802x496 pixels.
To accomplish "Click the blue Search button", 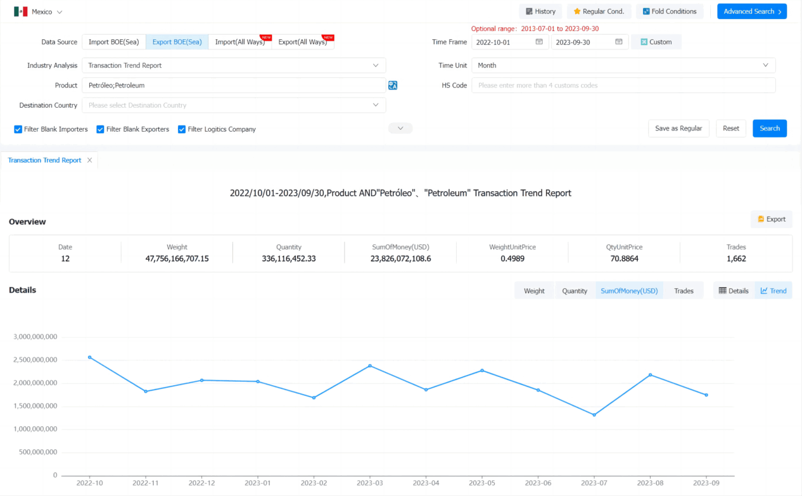I will [770, 129].
